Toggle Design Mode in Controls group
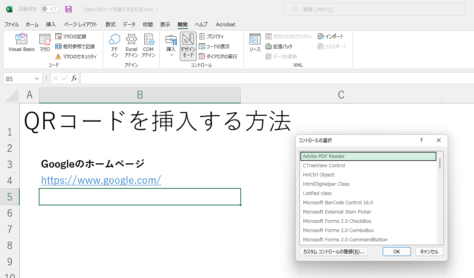The width and height of the screenshot is (474, 278). tap(188, 46)
